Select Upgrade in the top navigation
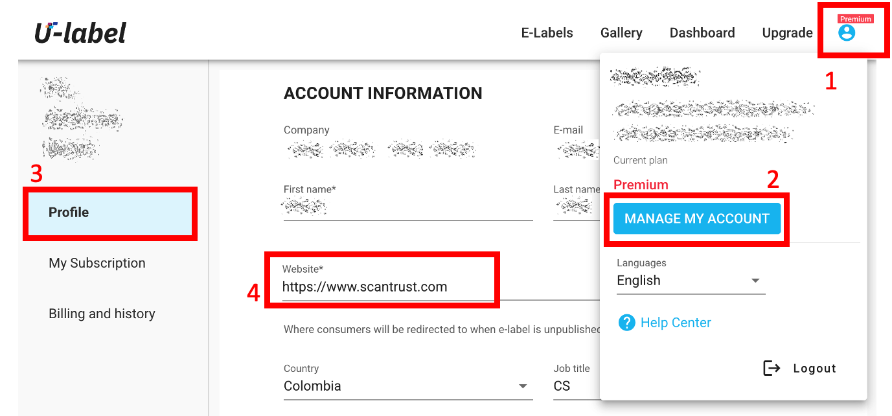Image resolution: width=892 pixels, height=416 pixels. (787, 33)
